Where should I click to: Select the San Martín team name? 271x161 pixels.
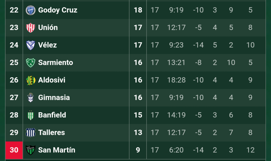click(57, 150)
